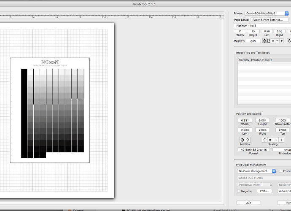Image resolution: width=291 pixels, height=211 pixels.
Task: Click the Run button
Action: (284, 203)
